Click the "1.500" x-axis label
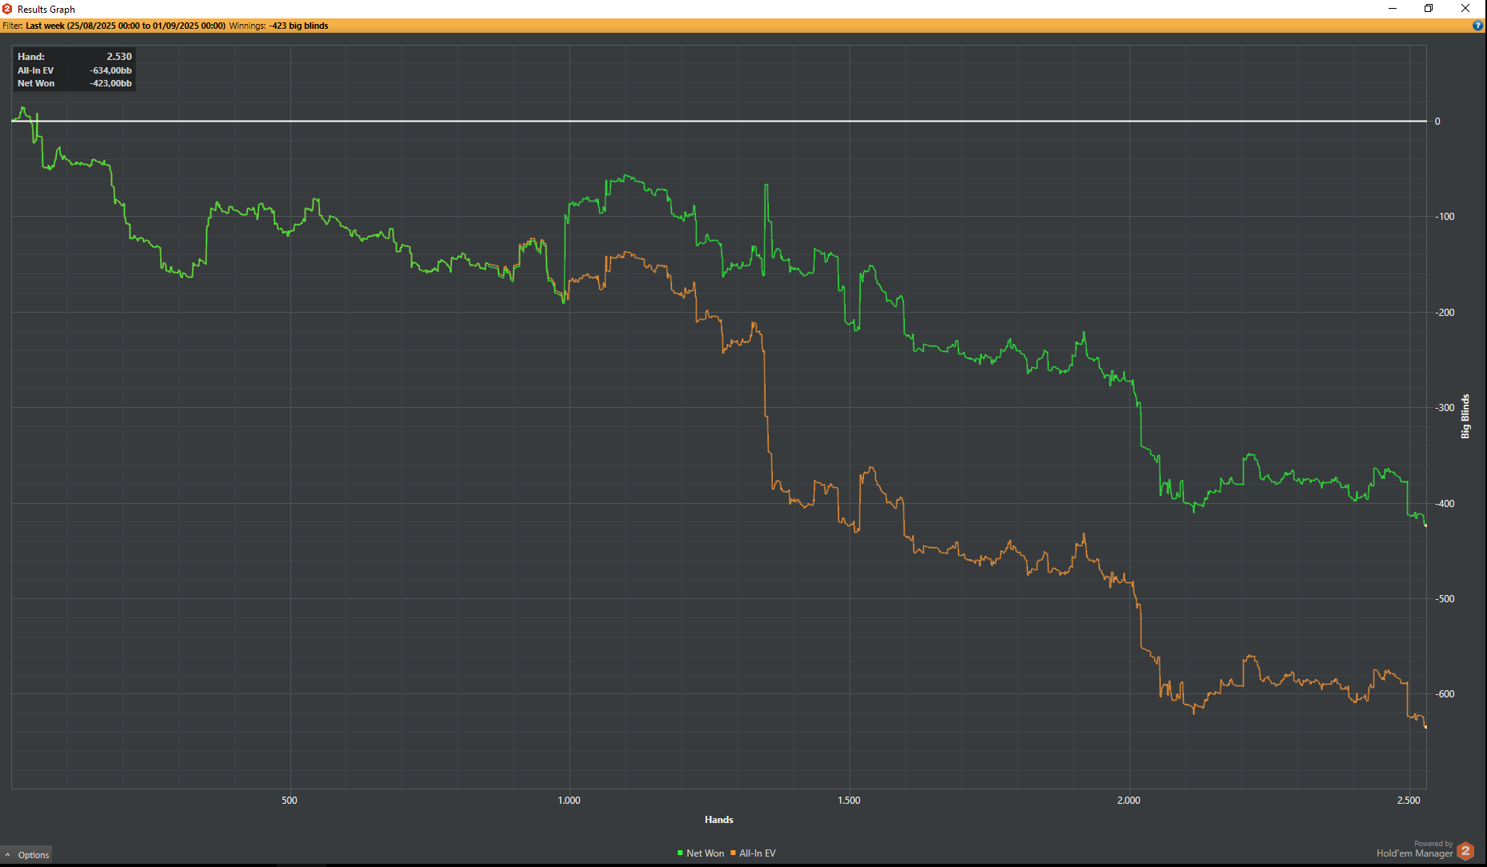The image size is (1487, 867). 849,801
